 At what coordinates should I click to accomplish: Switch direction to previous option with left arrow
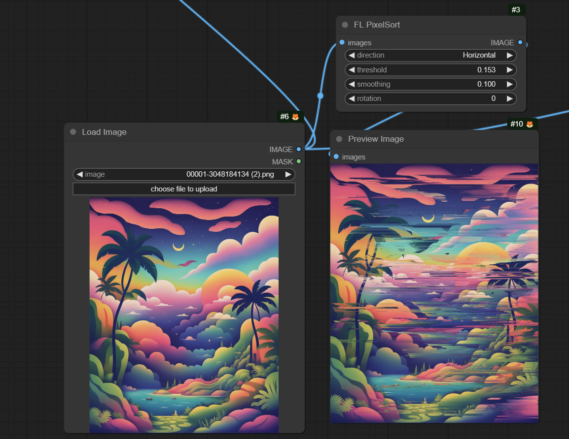point(352,55)
